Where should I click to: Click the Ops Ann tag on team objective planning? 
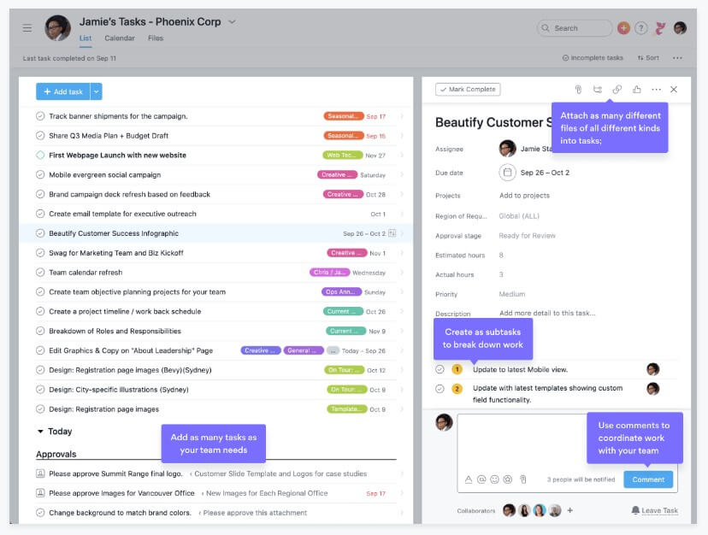(341, 291)
